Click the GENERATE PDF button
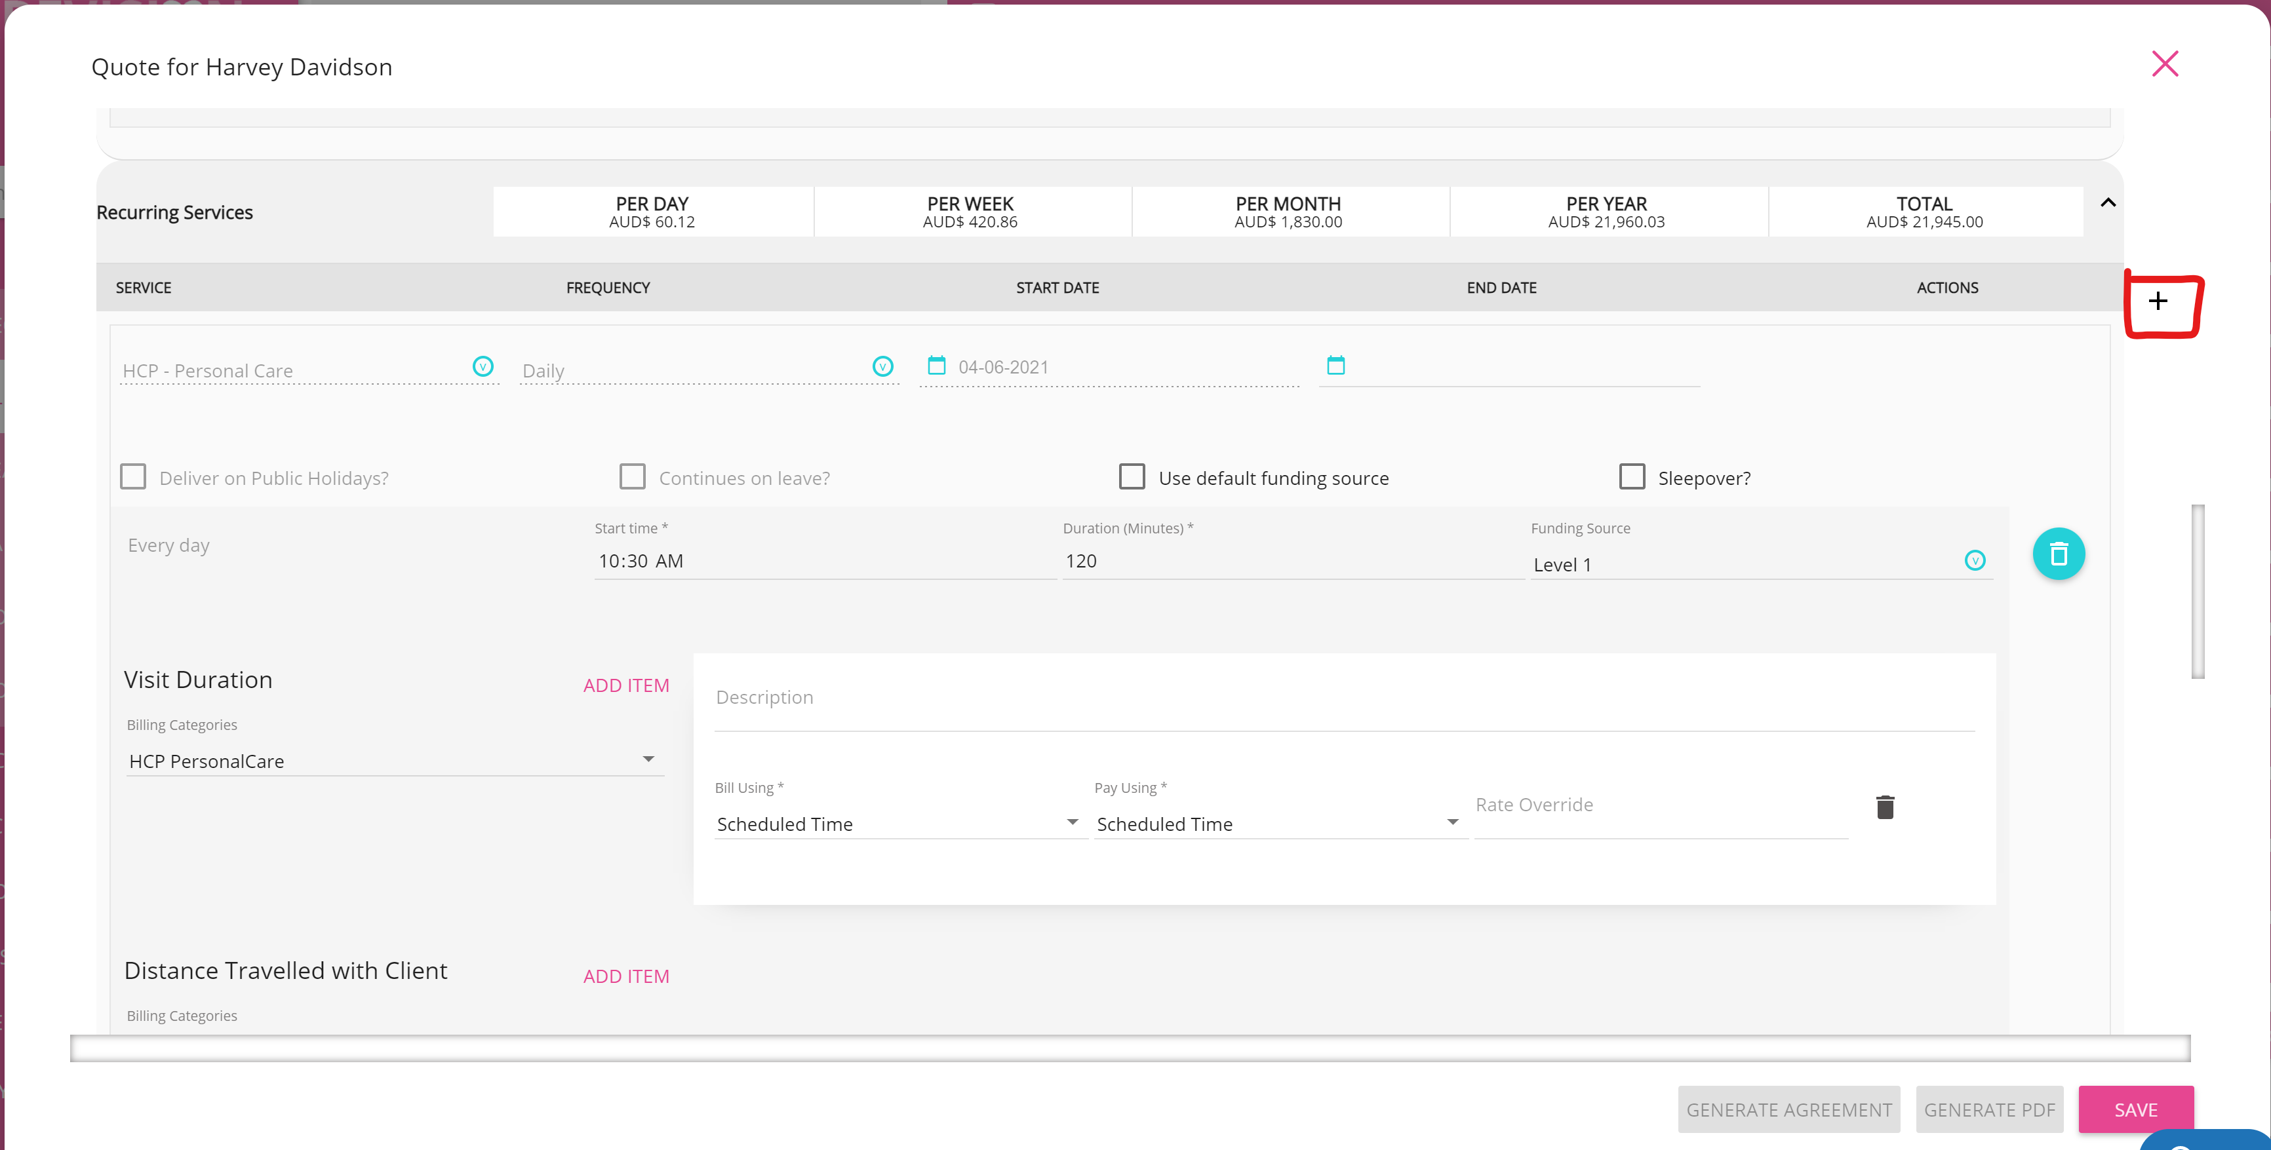Viewport: 2271px width, 1150px height. pos(1989,1109)
